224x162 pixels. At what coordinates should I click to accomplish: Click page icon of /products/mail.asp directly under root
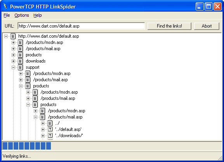coord(20,49)
